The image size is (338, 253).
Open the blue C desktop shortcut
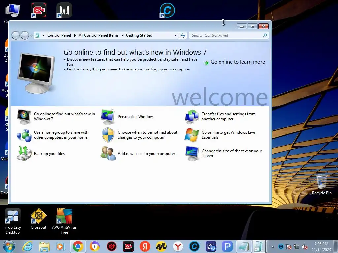click(x=167, y=10)
